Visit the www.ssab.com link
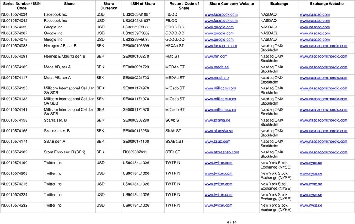The image size is (355, 224). 217,142
